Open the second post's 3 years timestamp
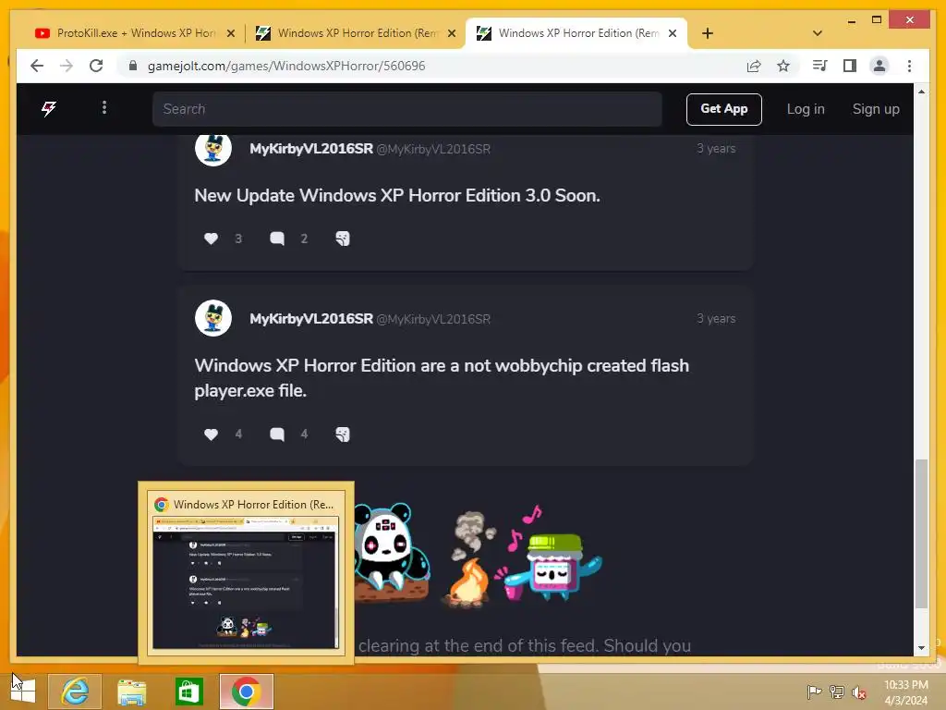Viewport: 946px width, 710px height. pyautogui.click(x=716, y=319)
